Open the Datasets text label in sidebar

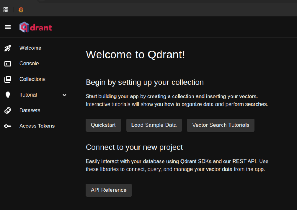click(30, 110)
